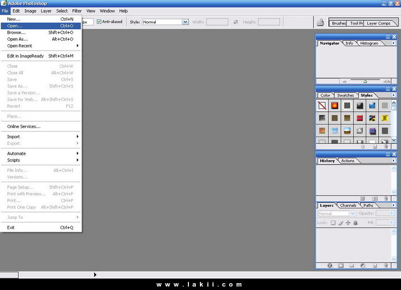Click the trash icon in History panel

[x=386, y=199]
